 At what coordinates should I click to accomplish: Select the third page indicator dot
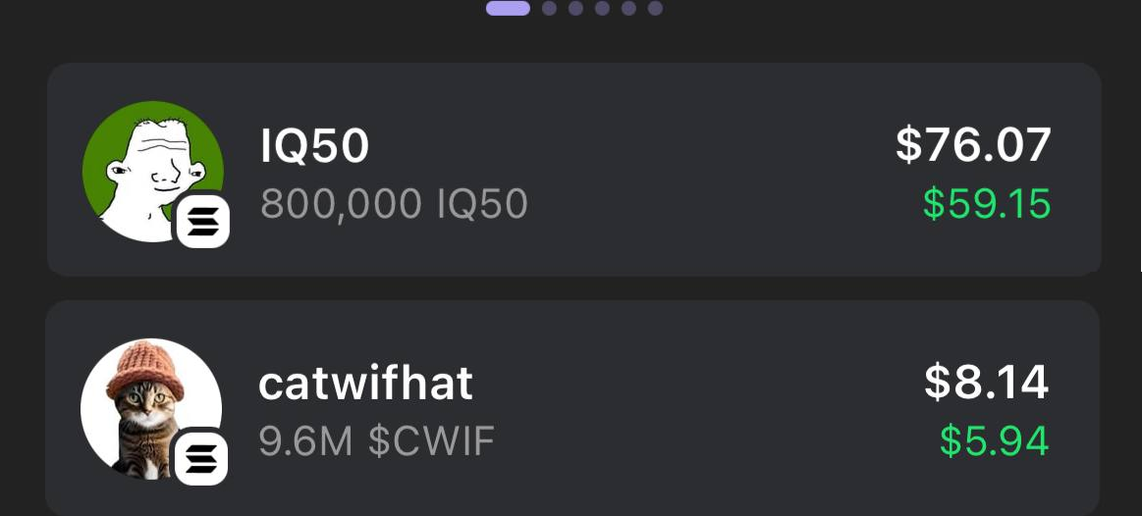[x=575, y=9]
